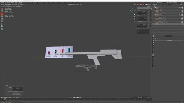Image resolution: width=184 pixels, height=103 pixels.
Task: Open the Keying popover in timeline
Action: pyautogui.click(x=10, y=97)
